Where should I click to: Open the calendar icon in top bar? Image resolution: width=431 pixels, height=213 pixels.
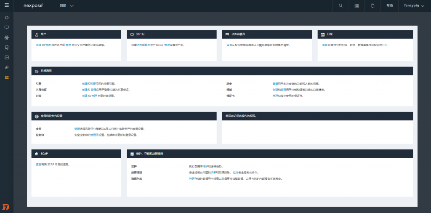point(357,5)
